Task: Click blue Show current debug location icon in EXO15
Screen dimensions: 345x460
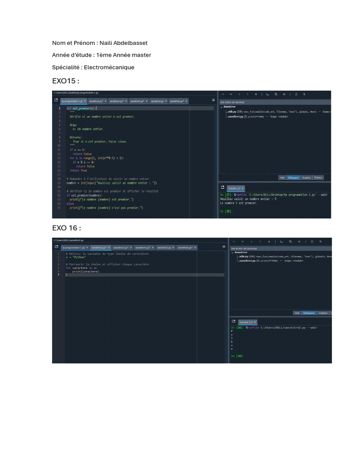Action: tap(268, 94)
